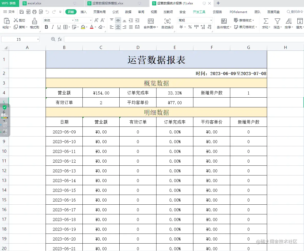Viewport: 304px width, 251px height.
Task: Click the new tab plus button
Action: [x=218, y=3]
